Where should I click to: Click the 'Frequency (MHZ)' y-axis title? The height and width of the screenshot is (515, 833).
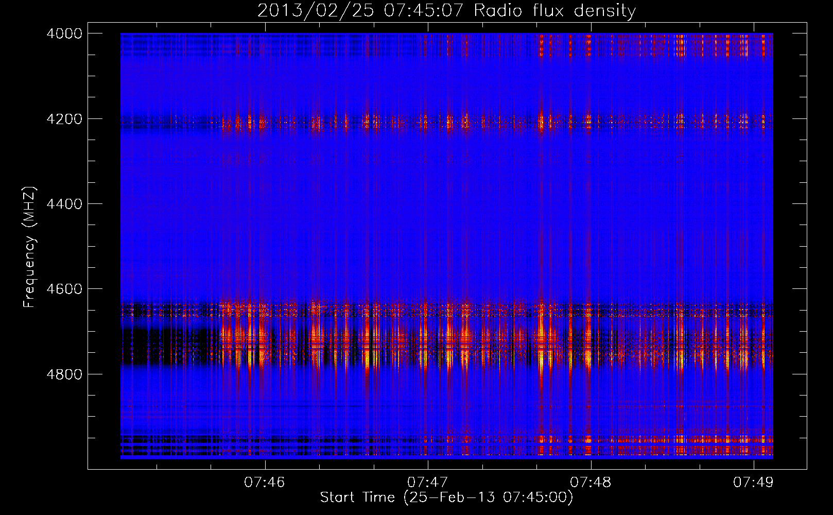pyautogui.click(x=30, y=247)
